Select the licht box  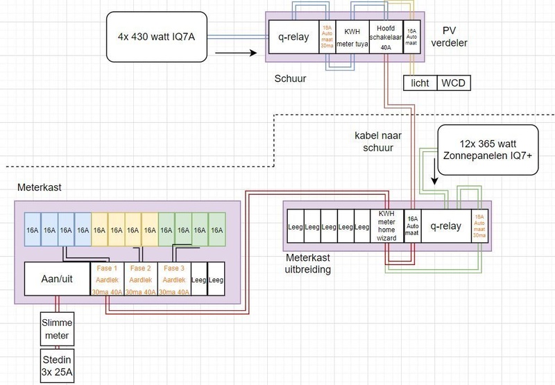tap(420, 83)
